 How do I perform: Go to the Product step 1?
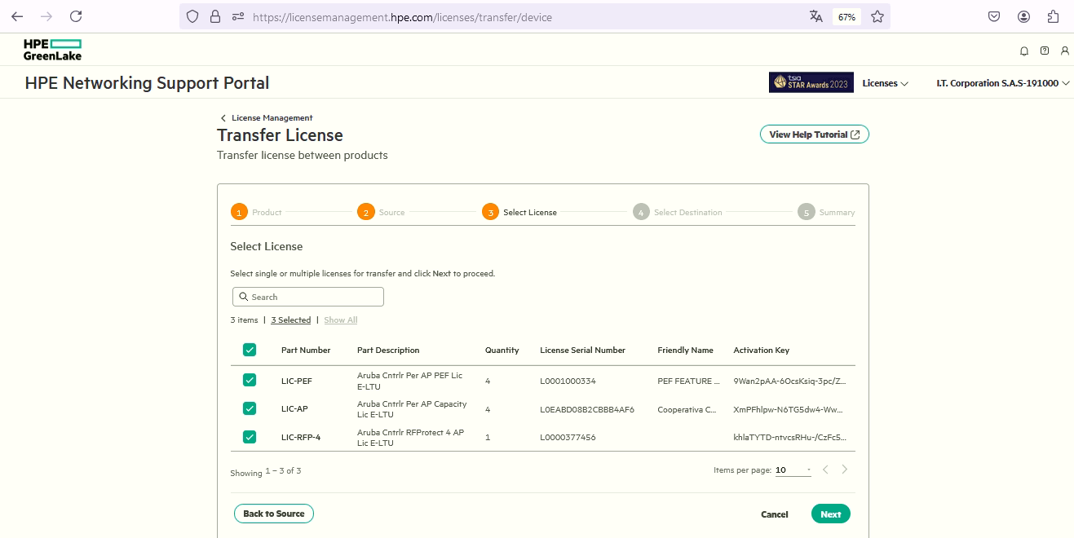[x=240, y=212]
